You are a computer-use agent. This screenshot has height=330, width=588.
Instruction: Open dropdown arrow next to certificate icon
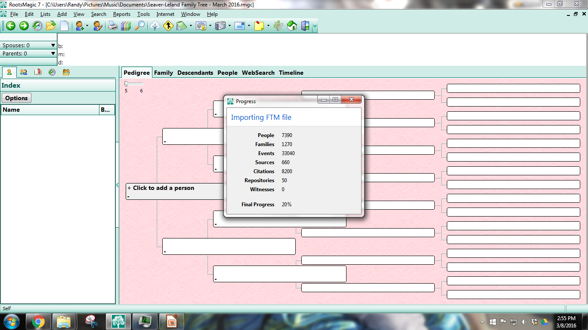click(x=210, y=26)
